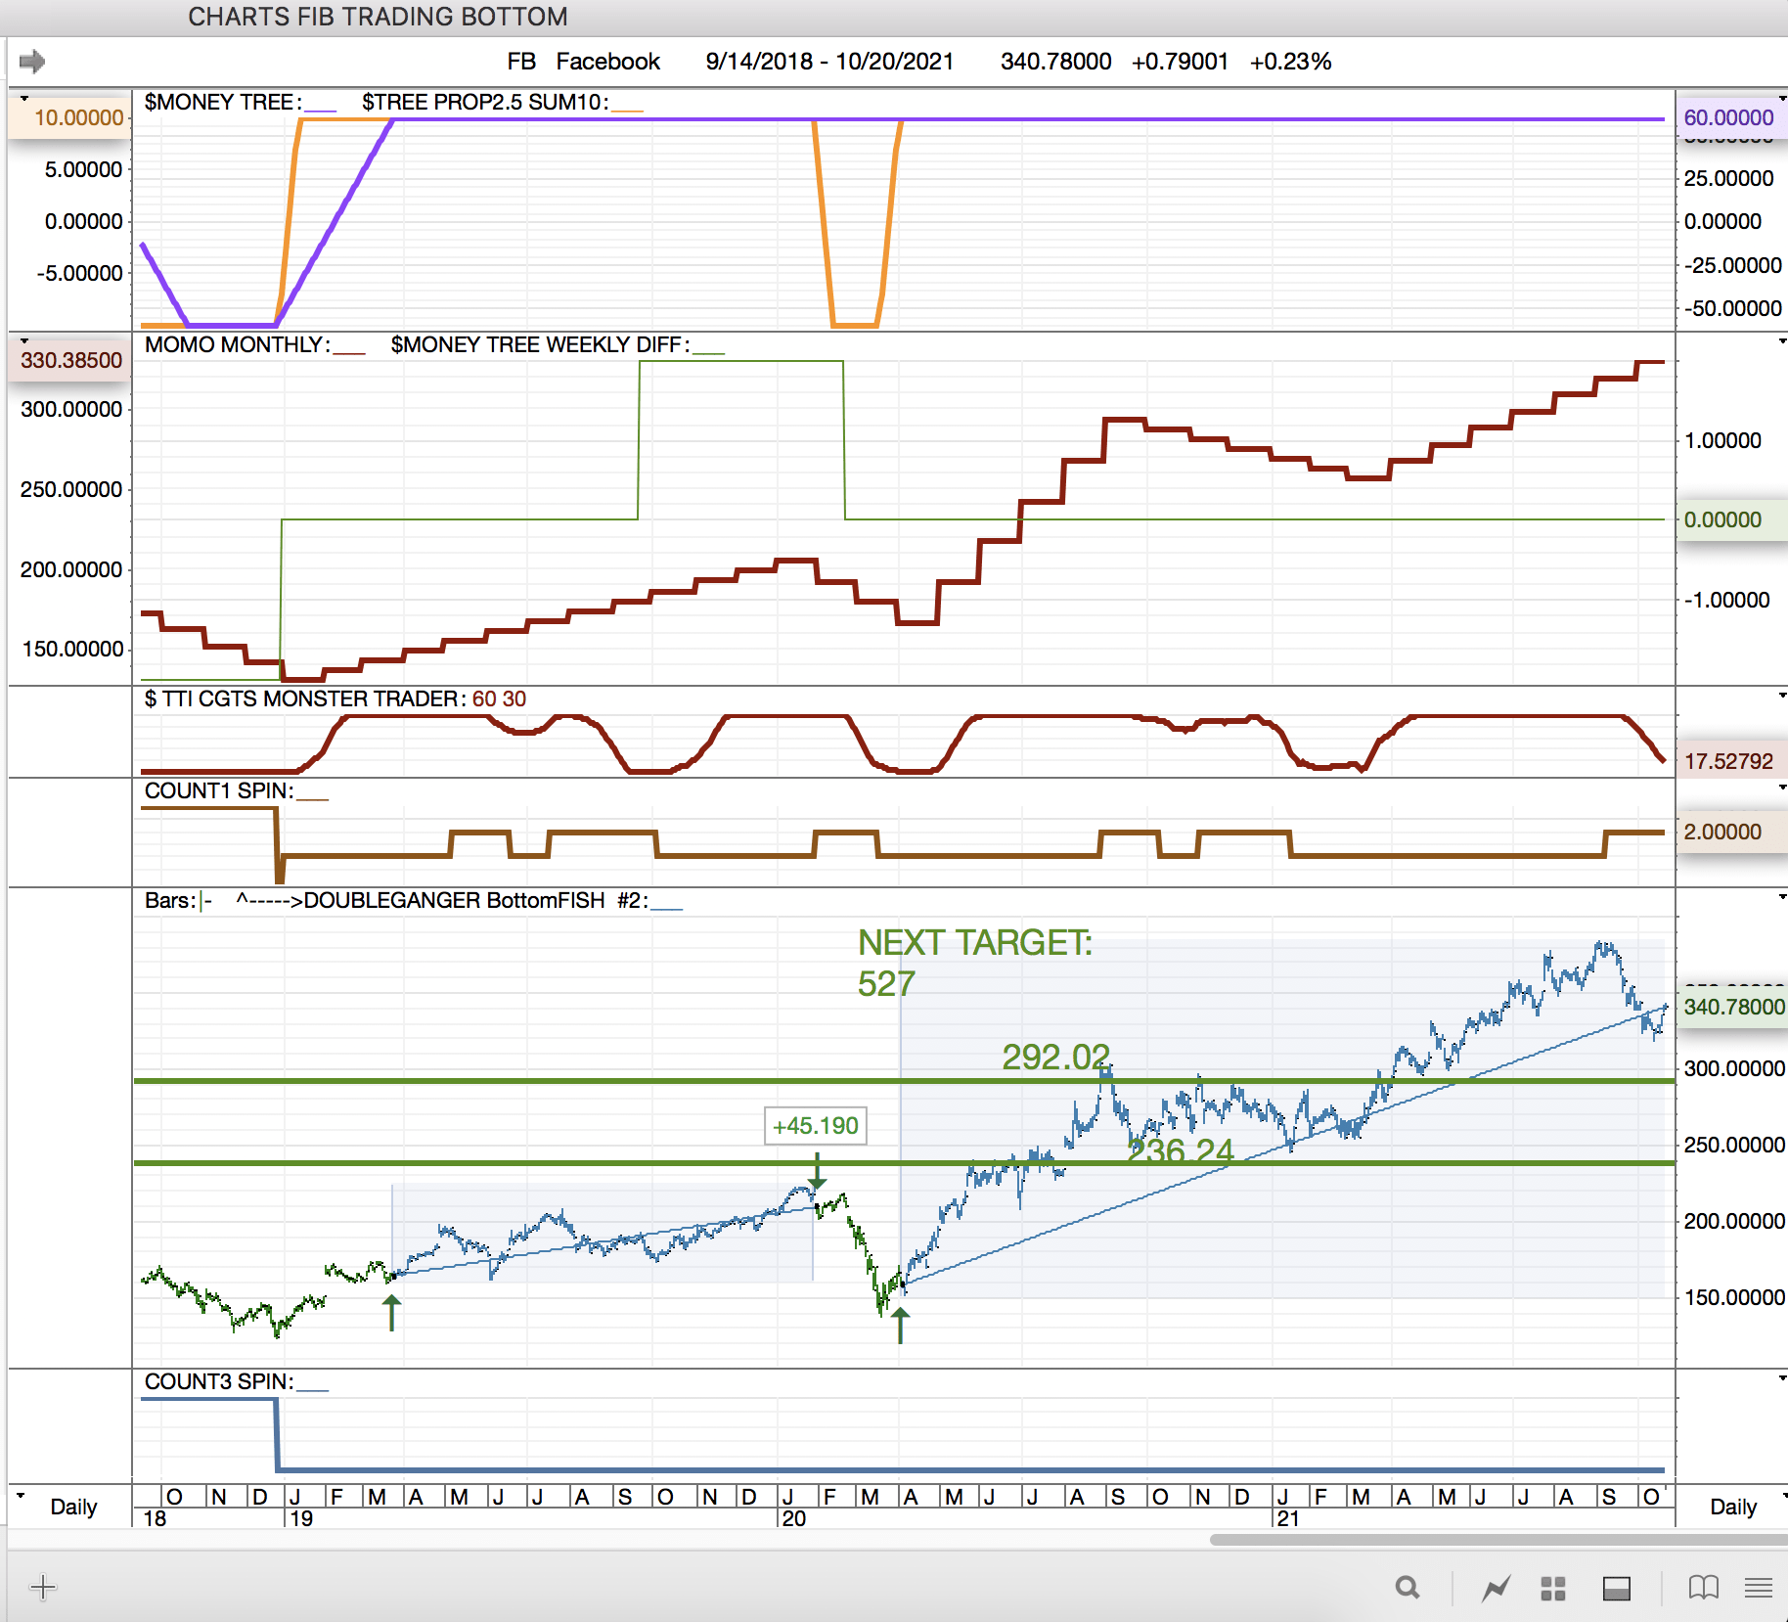Click the gray arrow icon beside the FB header

pos(32,62)
